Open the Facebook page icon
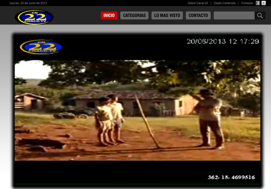 (x=258, y=3)
